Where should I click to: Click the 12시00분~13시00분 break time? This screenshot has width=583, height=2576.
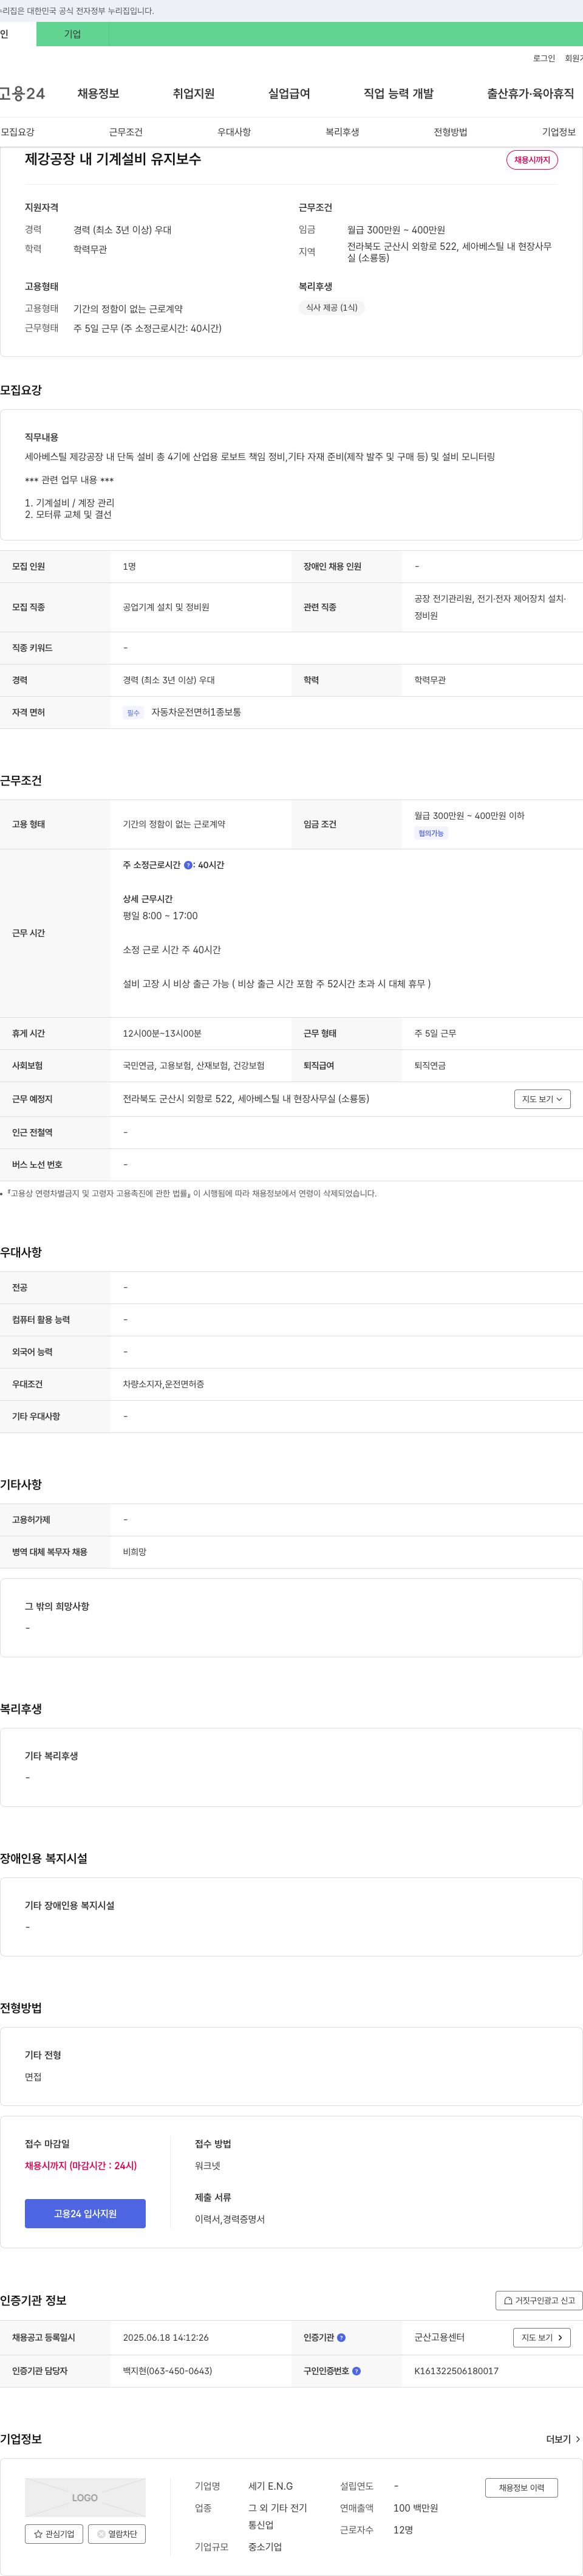tap(162, 1033)
